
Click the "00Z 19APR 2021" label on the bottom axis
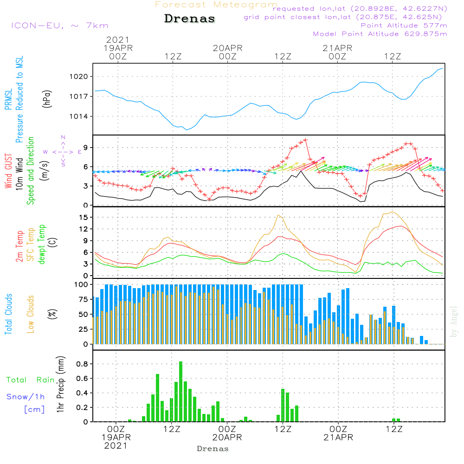tap(116, 438)
